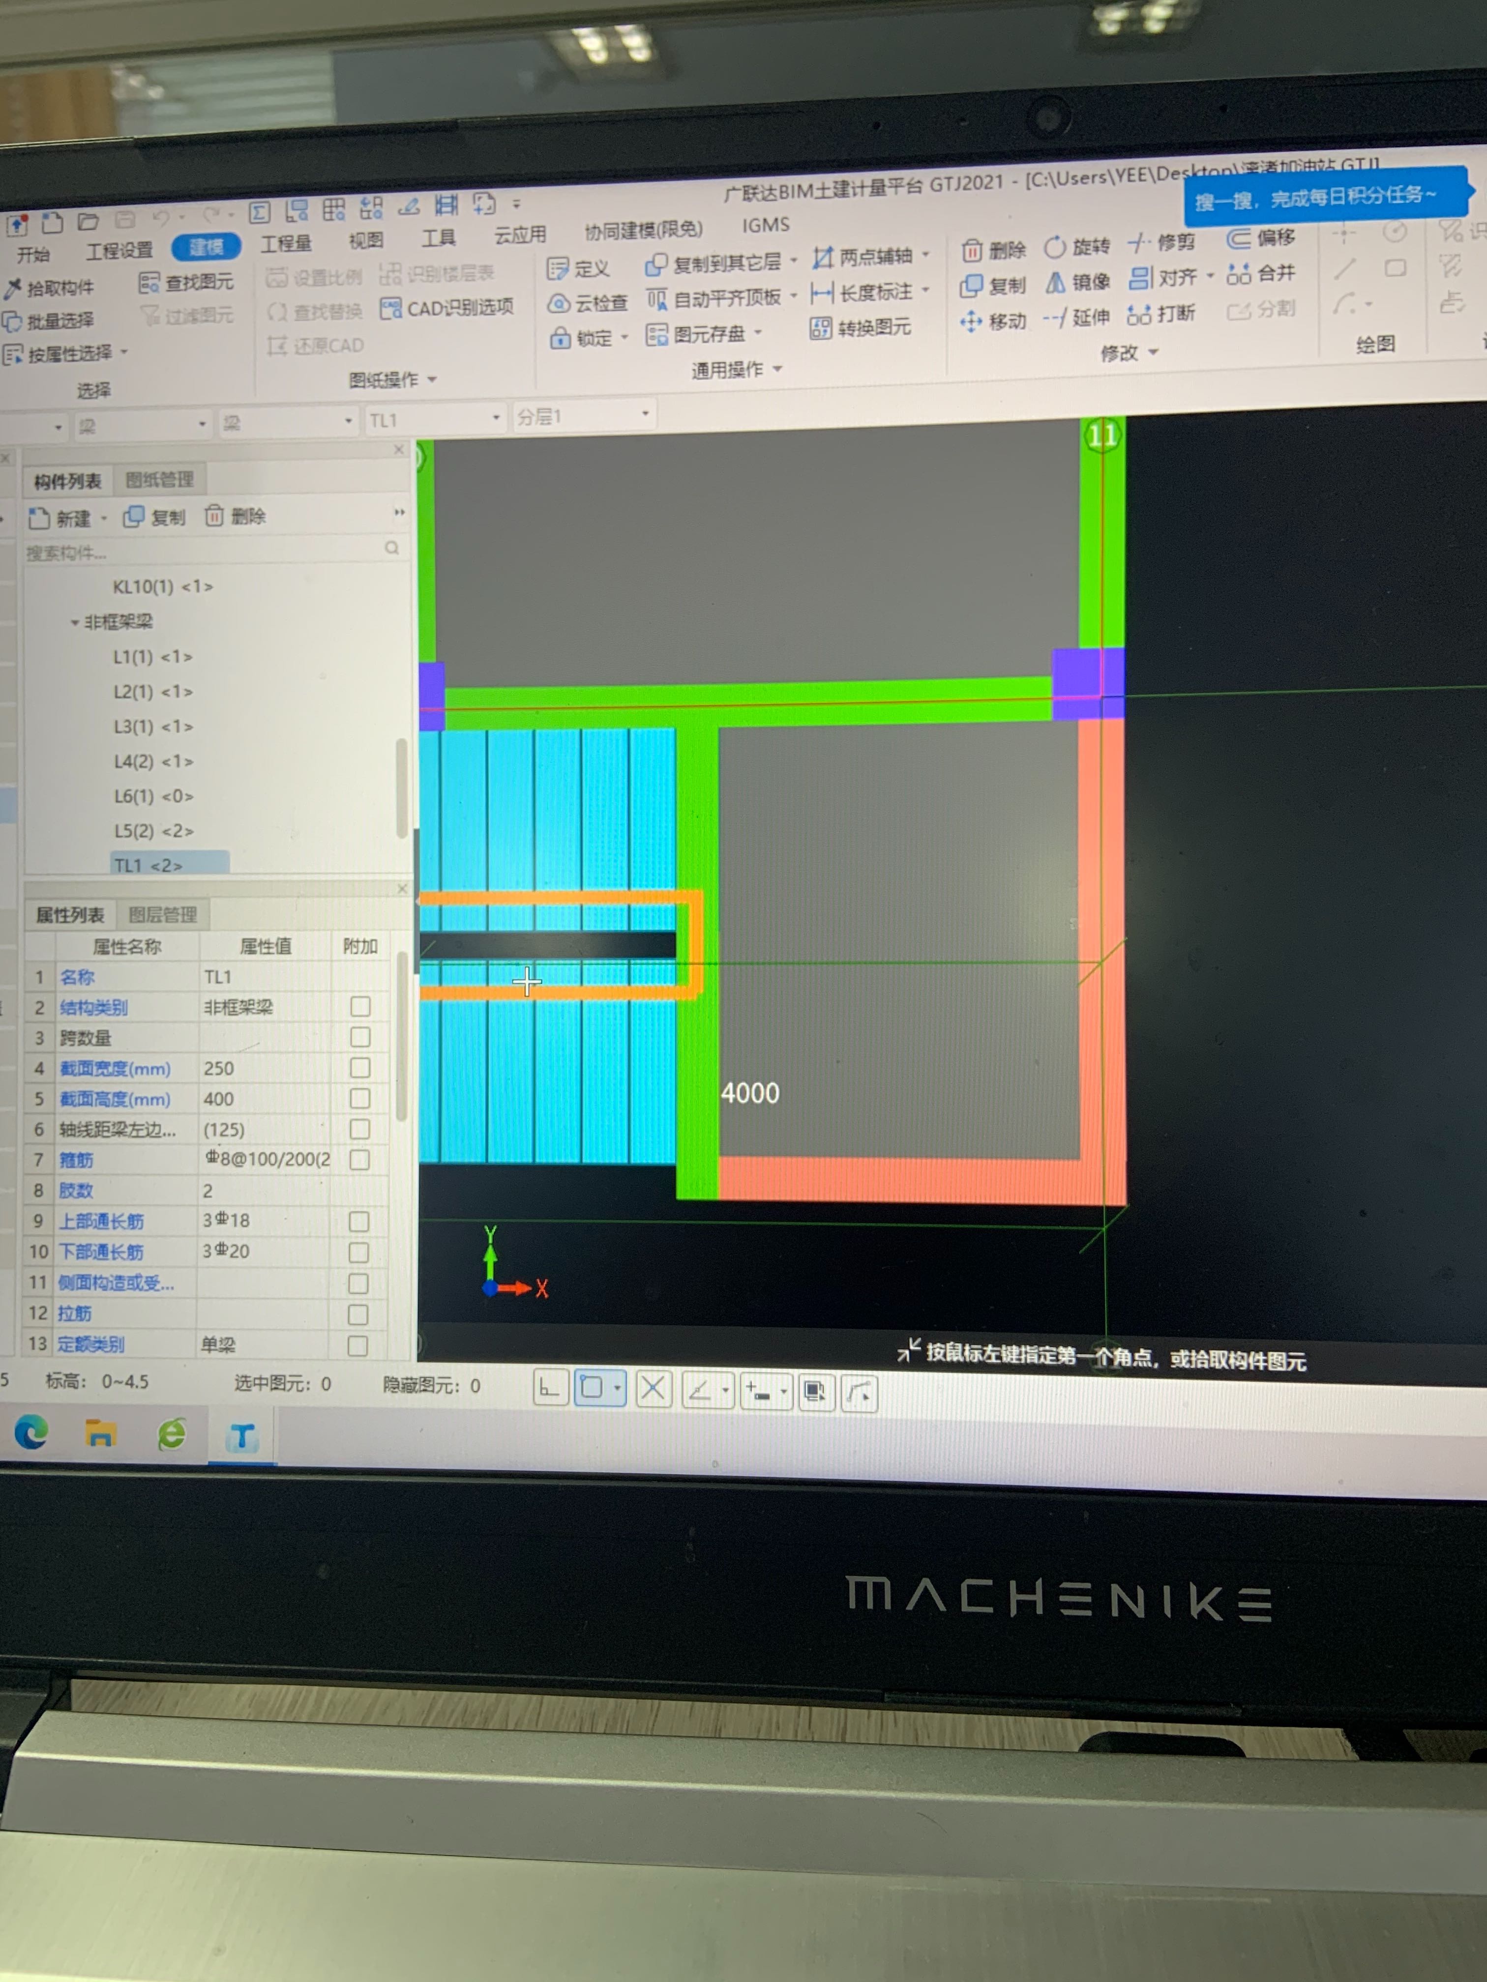Screen dimensions: 1487x1982
Task: Select the 长度标注 length dimension tool
Action: click(x=862, y=293)
